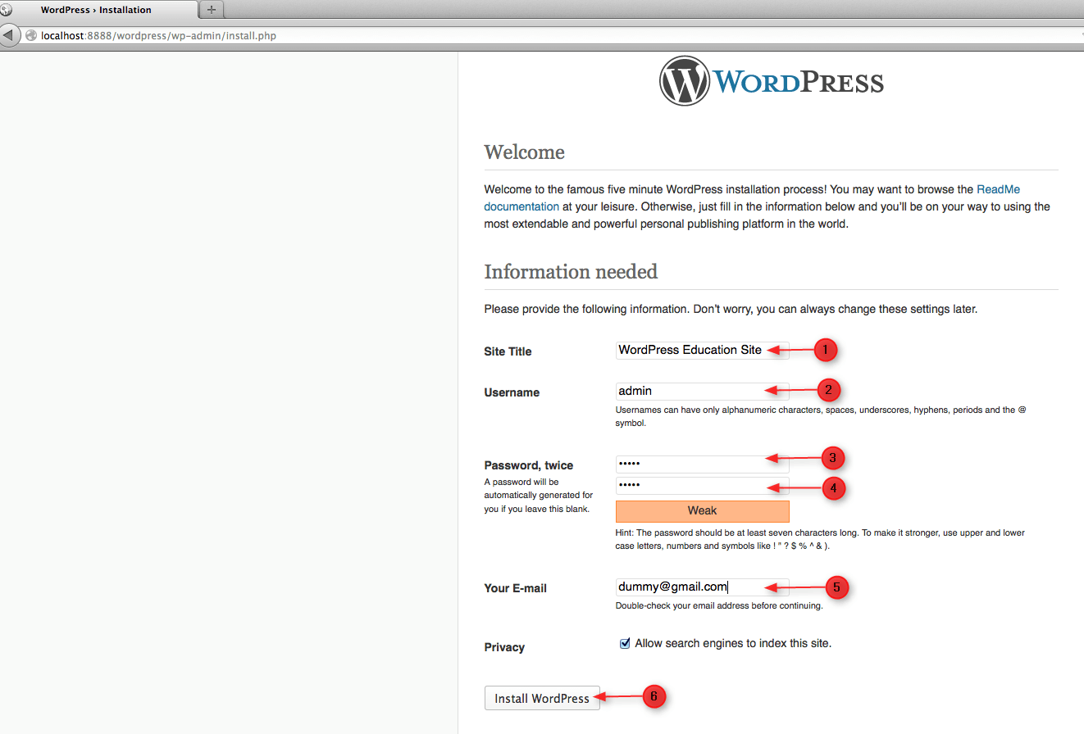Click the Install WordPress button
Image resolution: width=1084 pixels, height=734 pixels.
(542, 698)
